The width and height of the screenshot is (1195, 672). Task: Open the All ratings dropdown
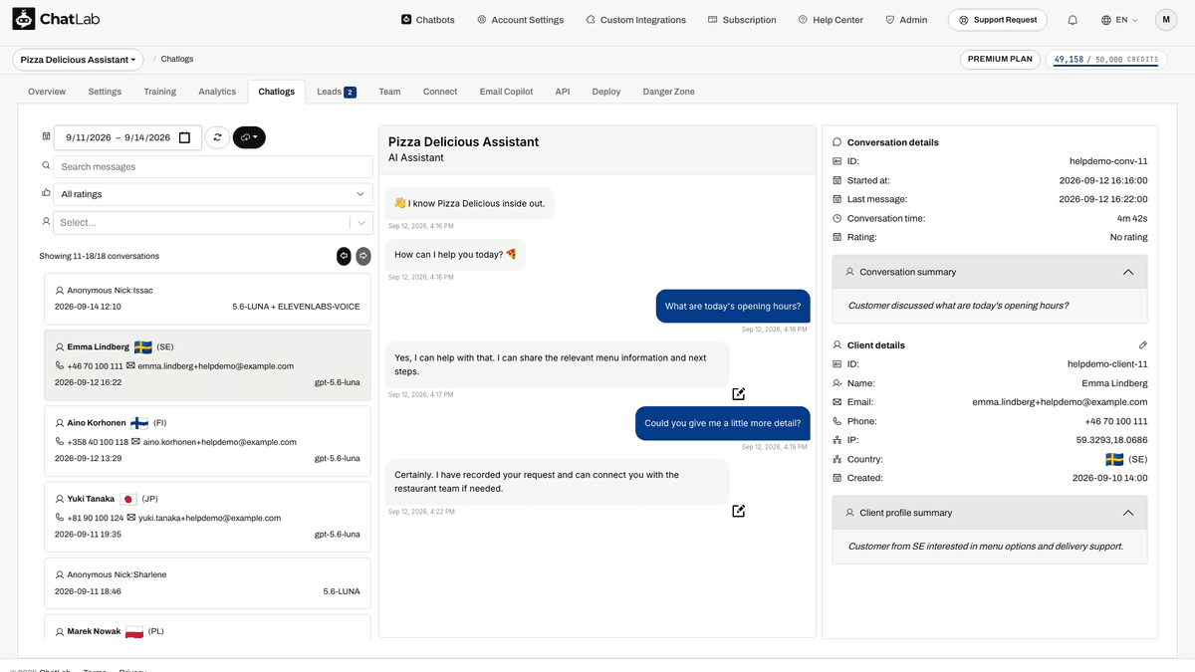tap(212, 194)
